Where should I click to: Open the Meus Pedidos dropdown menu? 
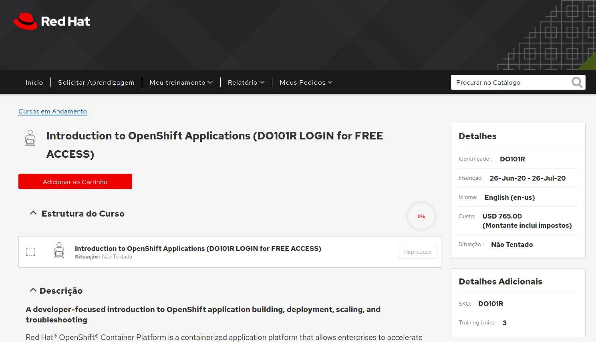click(x=303, y=82)
